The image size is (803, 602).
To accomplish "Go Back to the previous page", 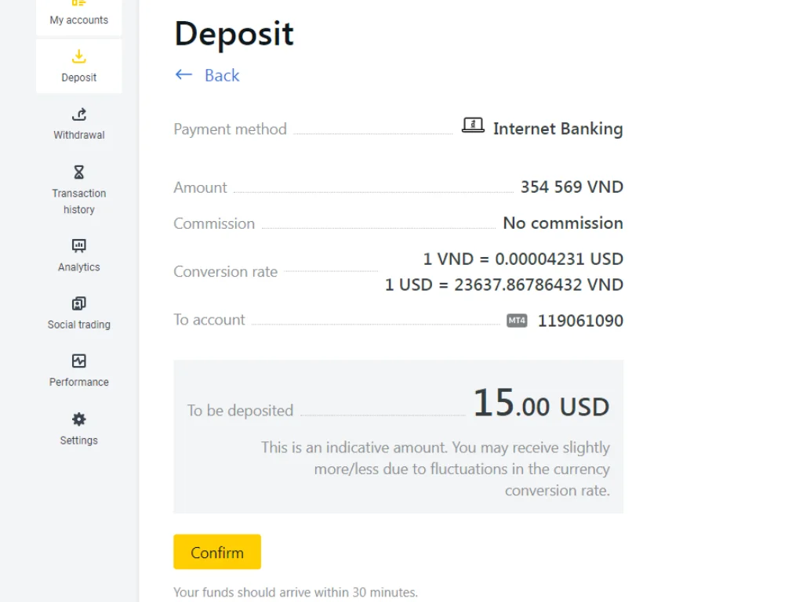I will point(222,75).
